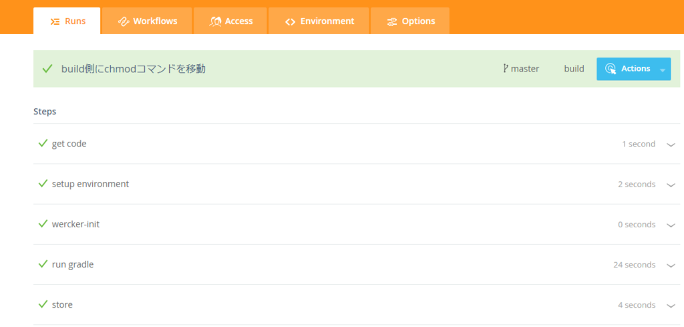Image resolution: width=684 pixels, height=327 pixels.
Task: Click the success check beside run gradle
Action: (x=43, y=263)
